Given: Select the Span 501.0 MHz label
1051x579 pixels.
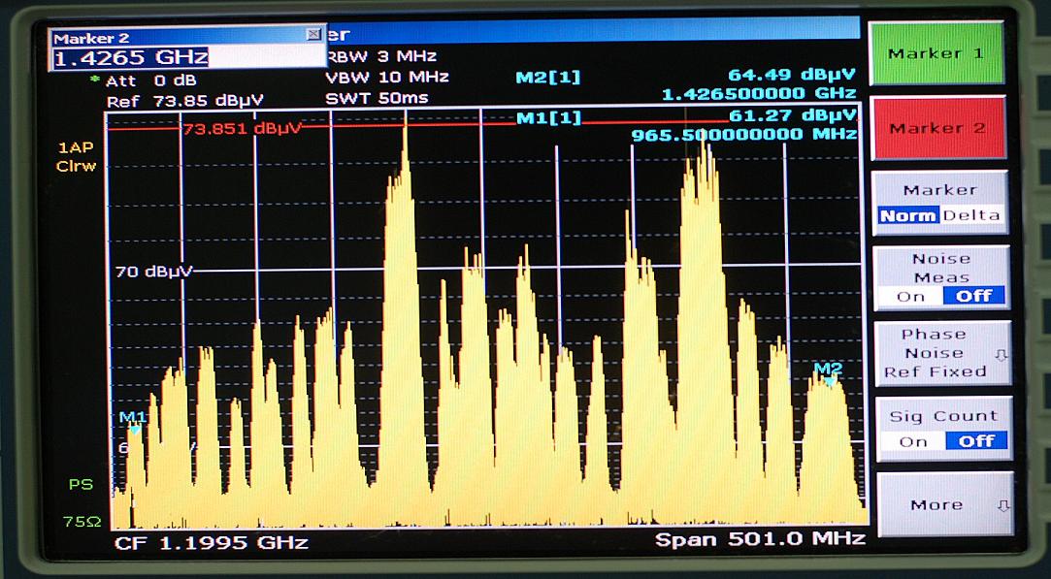Looking at the screenshot, I should [759, 539].
